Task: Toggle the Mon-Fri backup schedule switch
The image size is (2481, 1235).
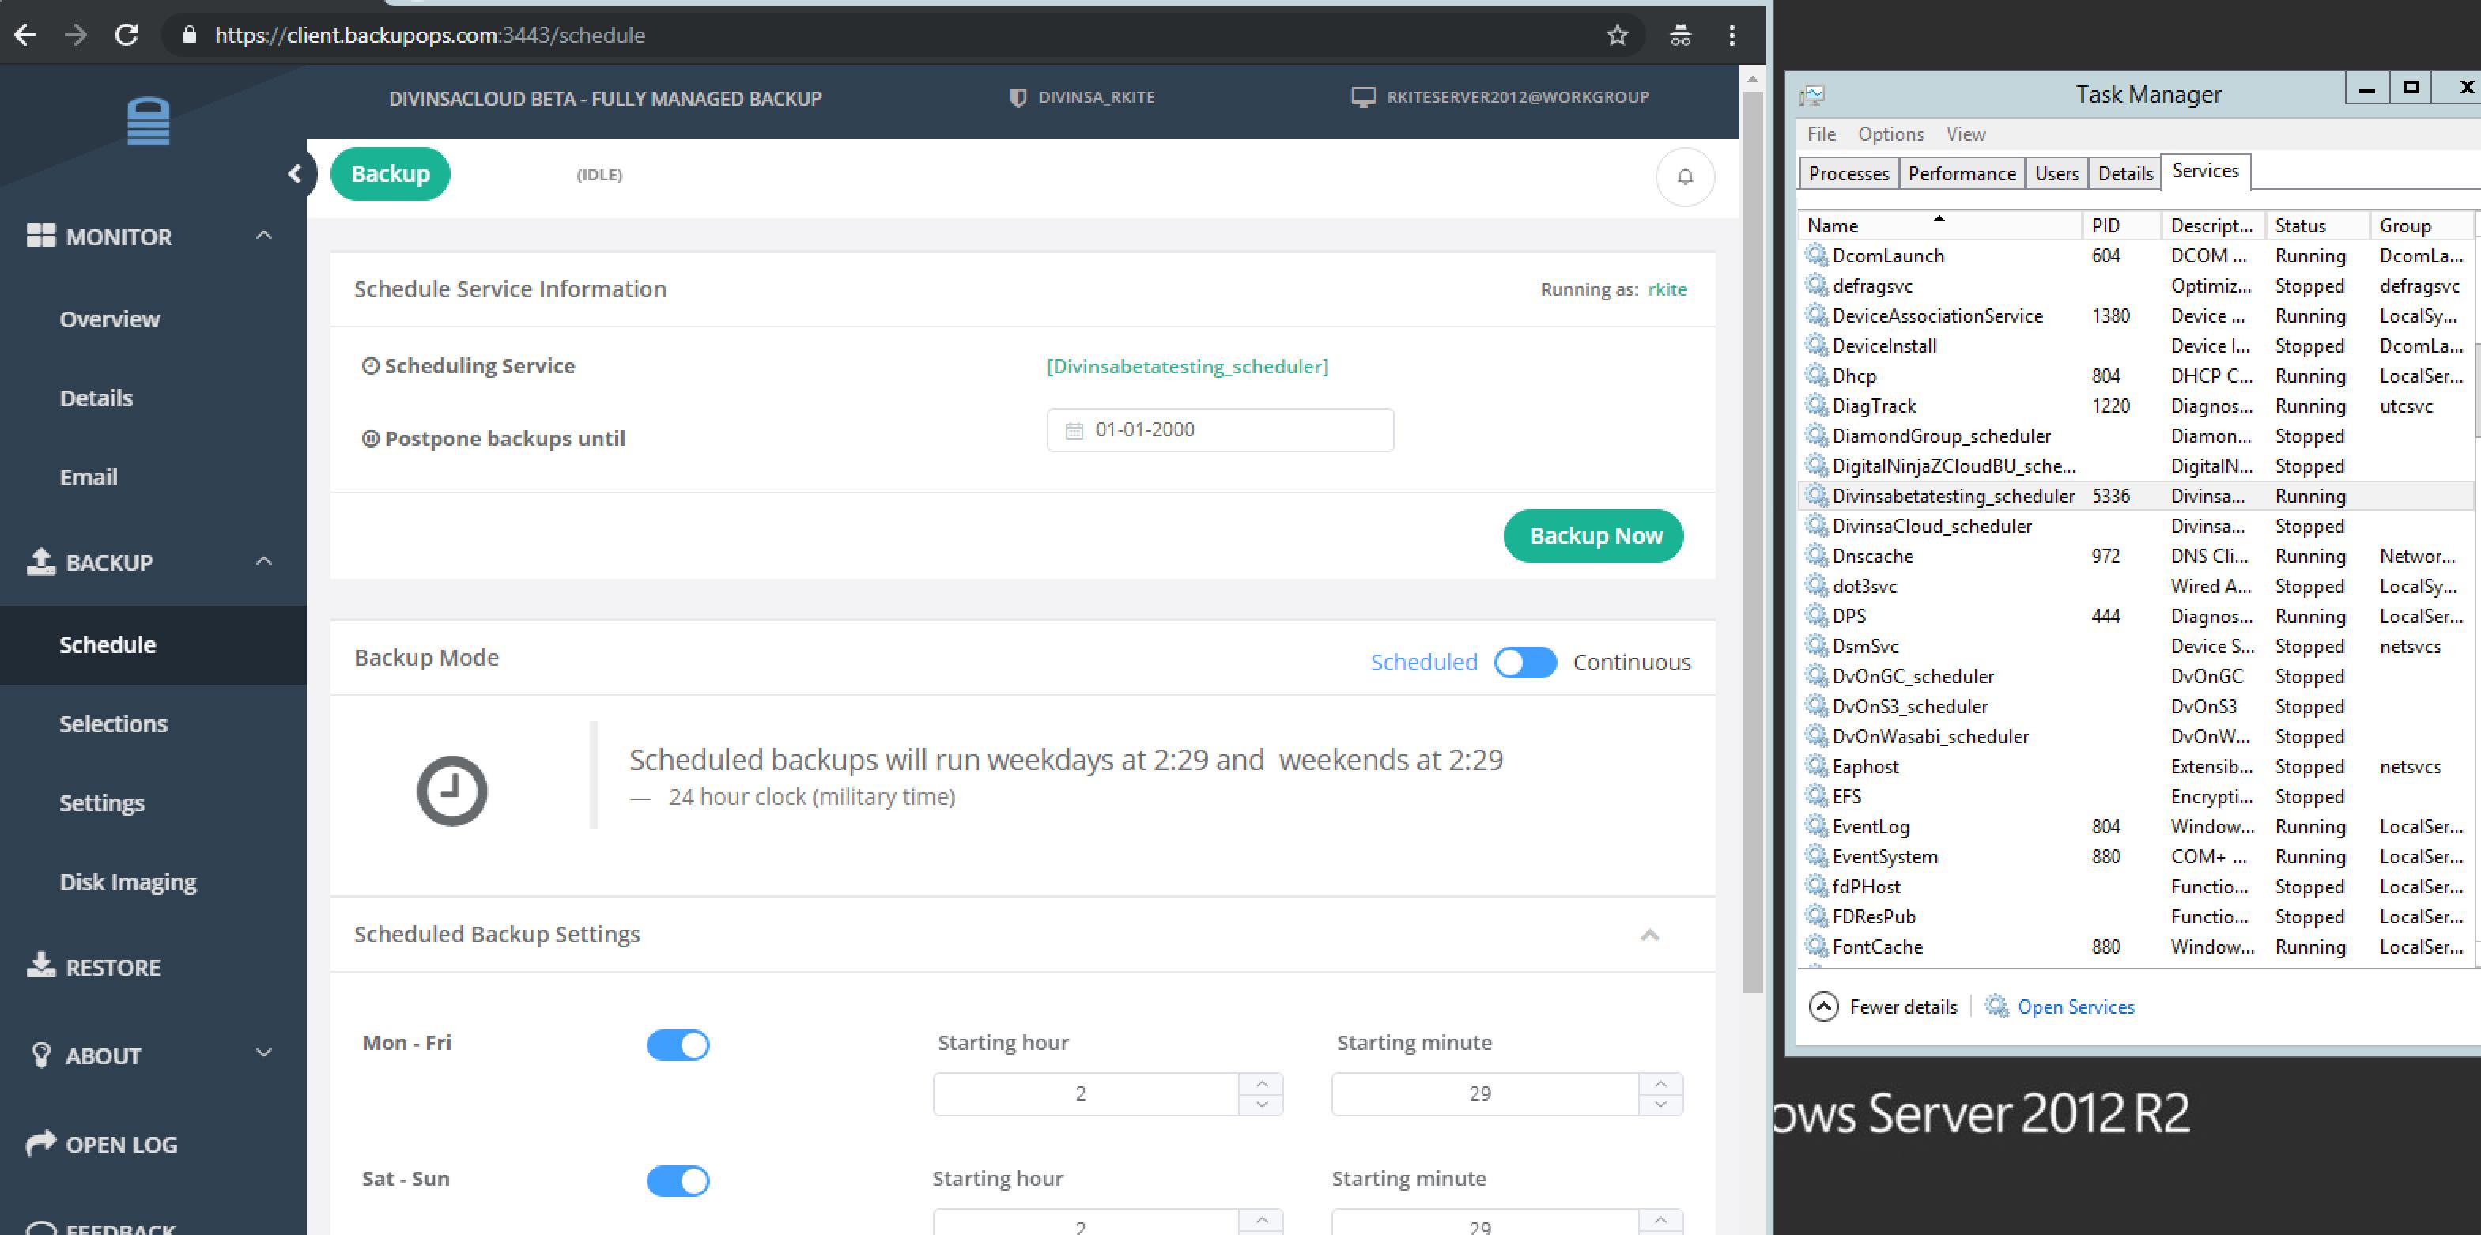Action: 679,1044
